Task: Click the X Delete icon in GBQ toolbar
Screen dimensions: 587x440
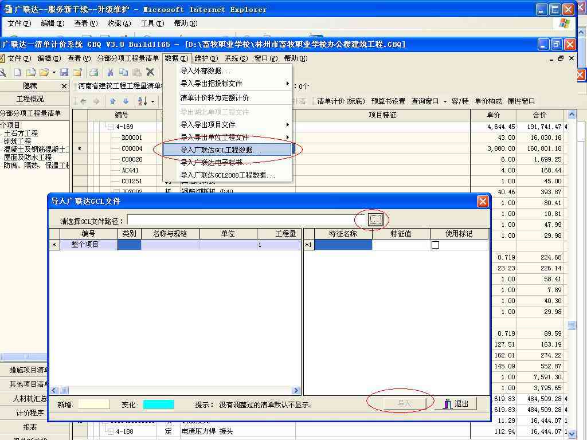Action: 150,72
